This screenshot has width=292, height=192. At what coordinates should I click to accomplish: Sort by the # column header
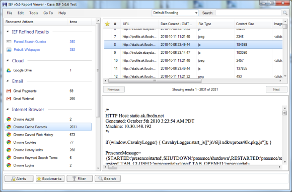[116, 24]
